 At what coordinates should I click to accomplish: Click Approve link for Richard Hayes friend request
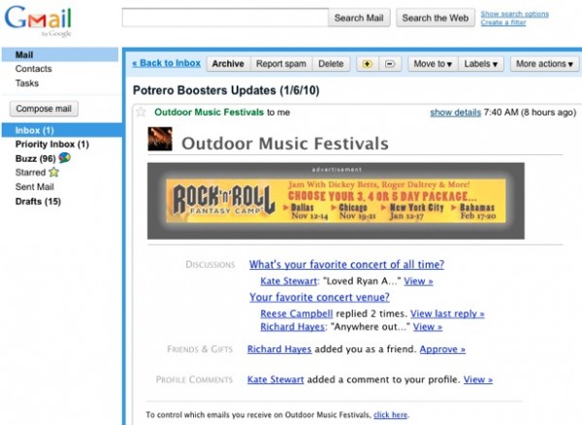click(442, 349)
